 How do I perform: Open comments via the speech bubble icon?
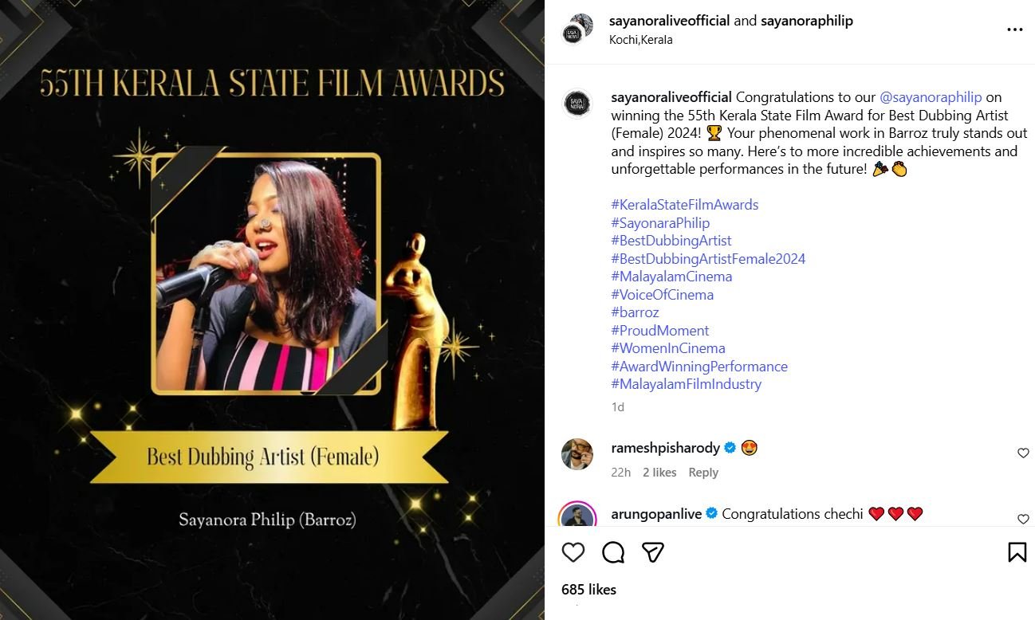coord(612,551)
